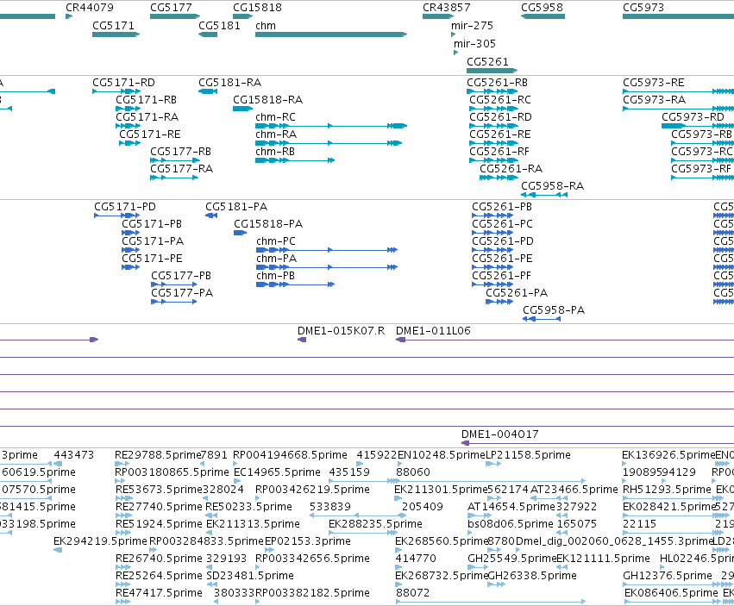Click the mir-275 feature label
The height and width of the screenshot is (606, 734).
pyautogui.click(x=472, y=26)
